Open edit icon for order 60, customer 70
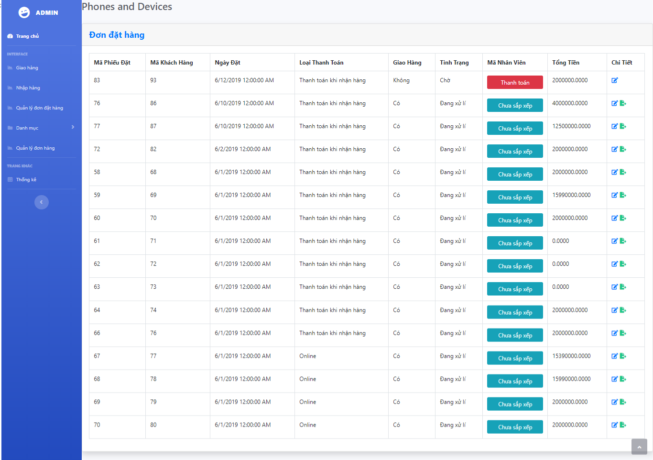The width and height of the screenshot is (653, 460). point(615,218)
